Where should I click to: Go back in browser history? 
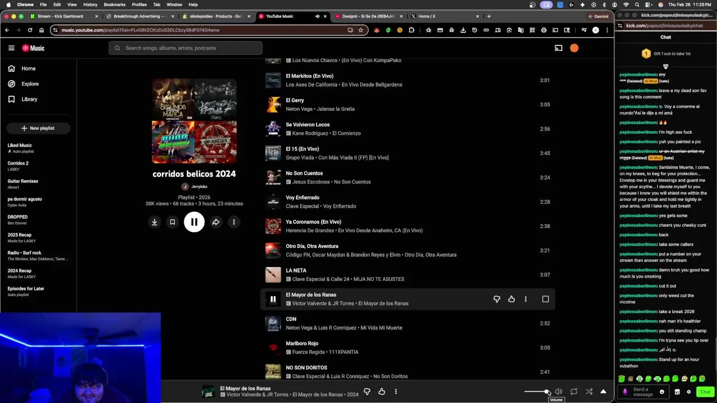pos(7,30)
